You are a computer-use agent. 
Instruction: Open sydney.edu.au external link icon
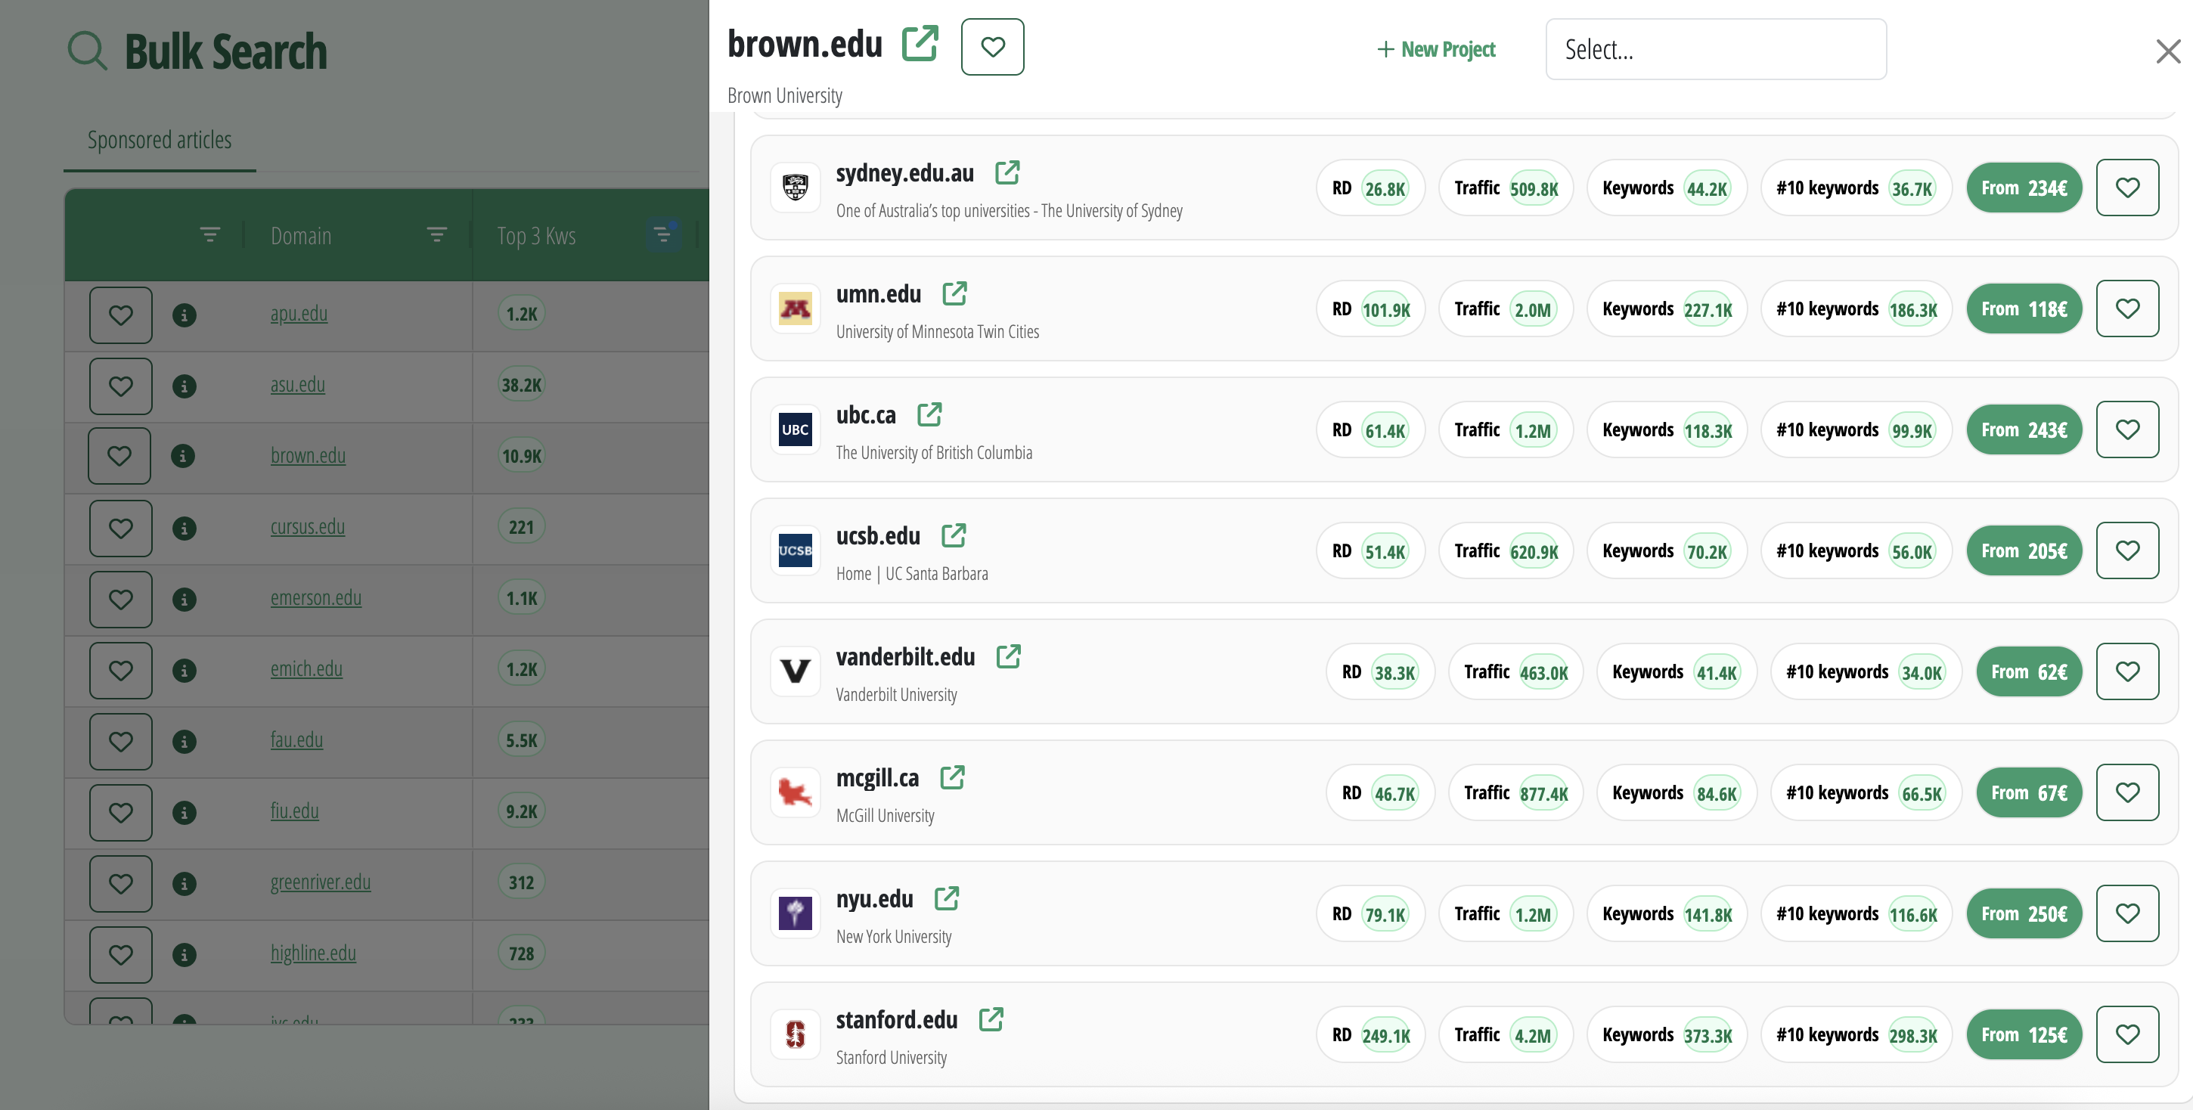coord(1008,172)
